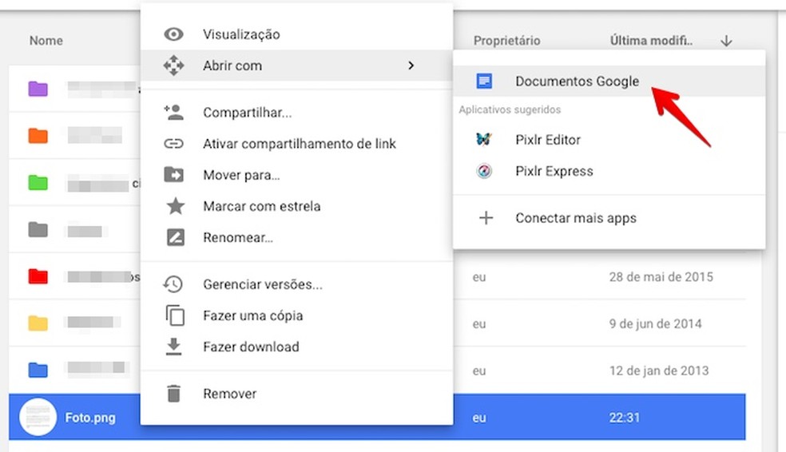Click the Marcar com estrela star icon
Screen dimensions: 786x452
(174, 206)
